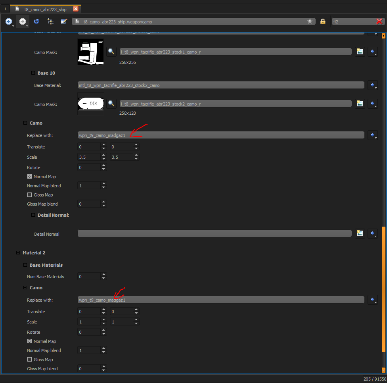Screen dimensions: 387x383
Task: Select the t8_camo_abr223_ship tab
Action: tap(45, 10)
